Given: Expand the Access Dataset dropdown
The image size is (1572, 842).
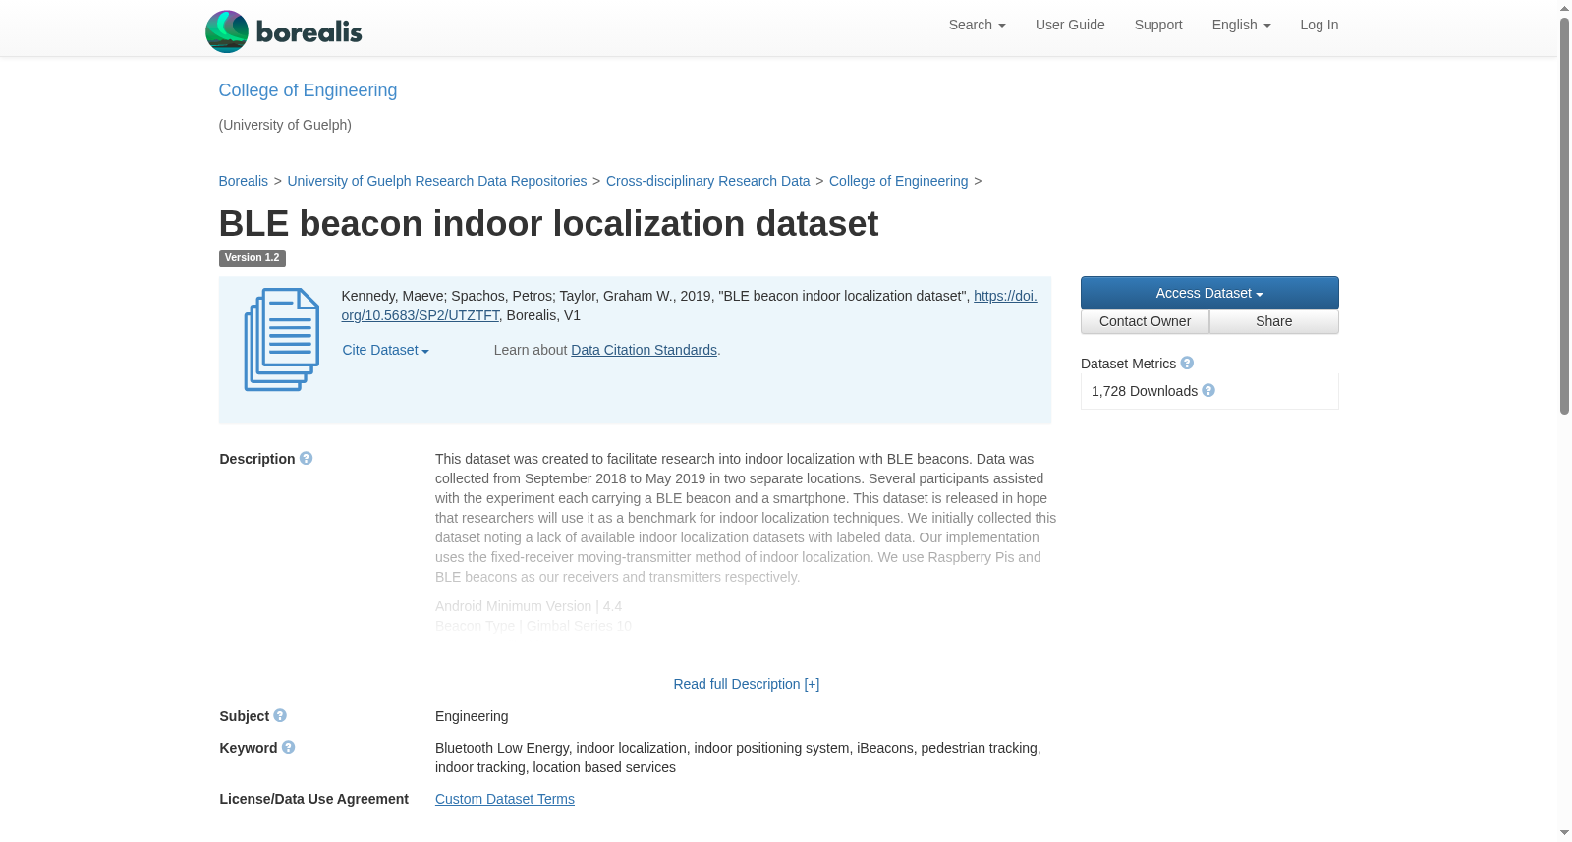Looking at the screenshot, I should pyautogui.click(x=1209, y=293).
